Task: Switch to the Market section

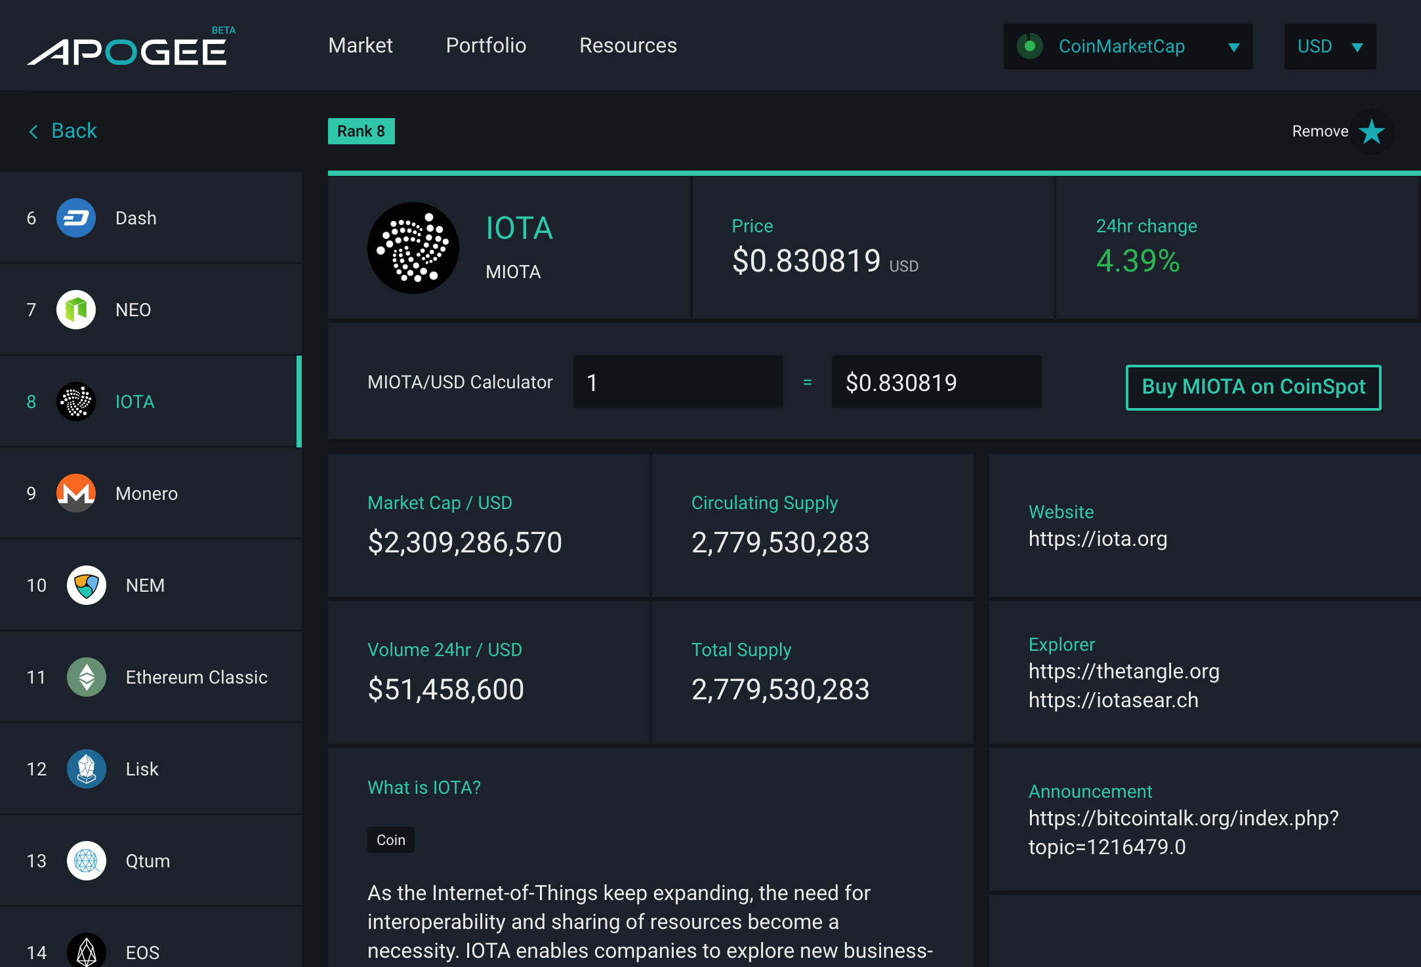Action: [x=360, y=46]
